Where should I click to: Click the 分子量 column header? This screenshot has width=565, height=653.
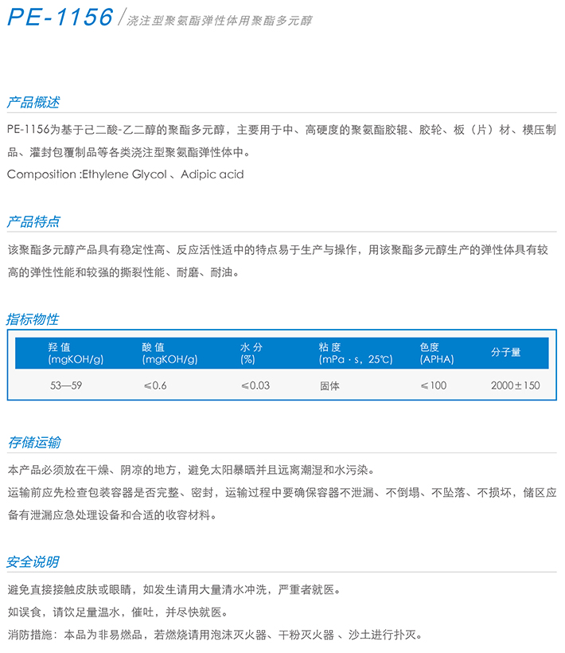point(505,352)
